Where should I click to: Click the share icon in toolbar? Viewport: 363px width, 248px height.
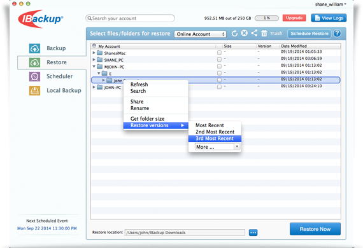click(x=254, y=33)
